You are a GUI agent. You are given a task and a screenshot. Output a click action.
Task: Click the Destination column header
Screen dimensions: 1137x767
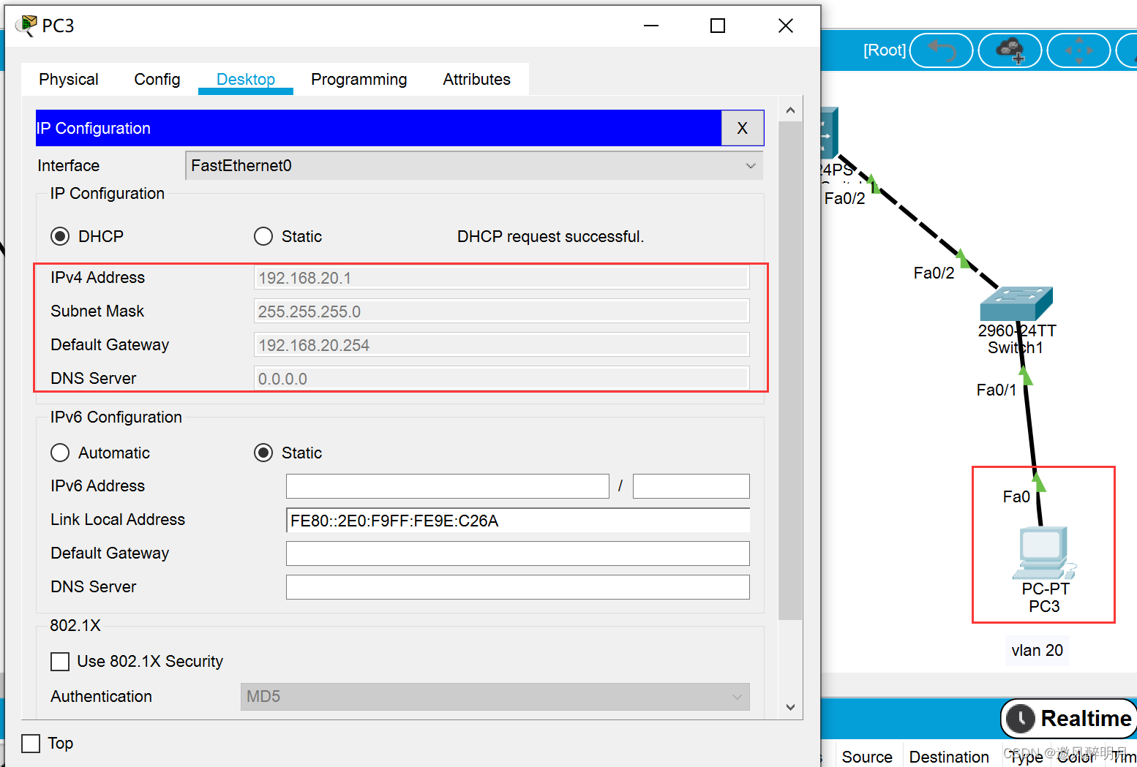[949, 757]
